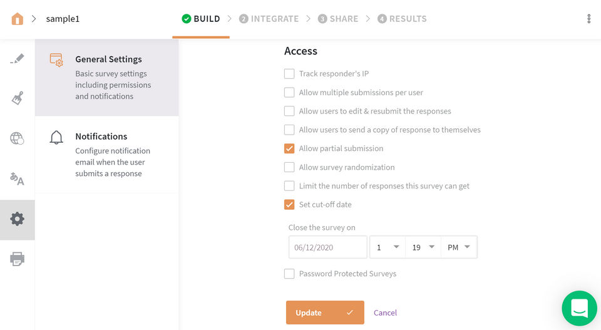Open the minutes dropdown showing 19
The width and height of the screenshot is (601, 330).
click(x=423, y=247)
